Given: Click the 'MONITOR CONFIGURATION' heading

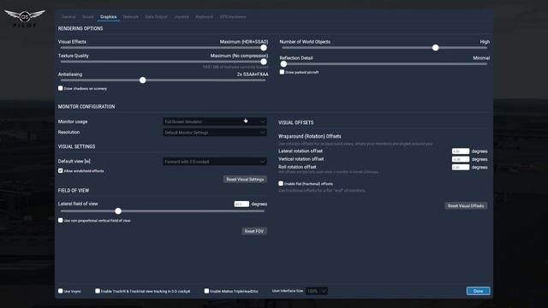Looking at the screenshot, I should point(86,106).
